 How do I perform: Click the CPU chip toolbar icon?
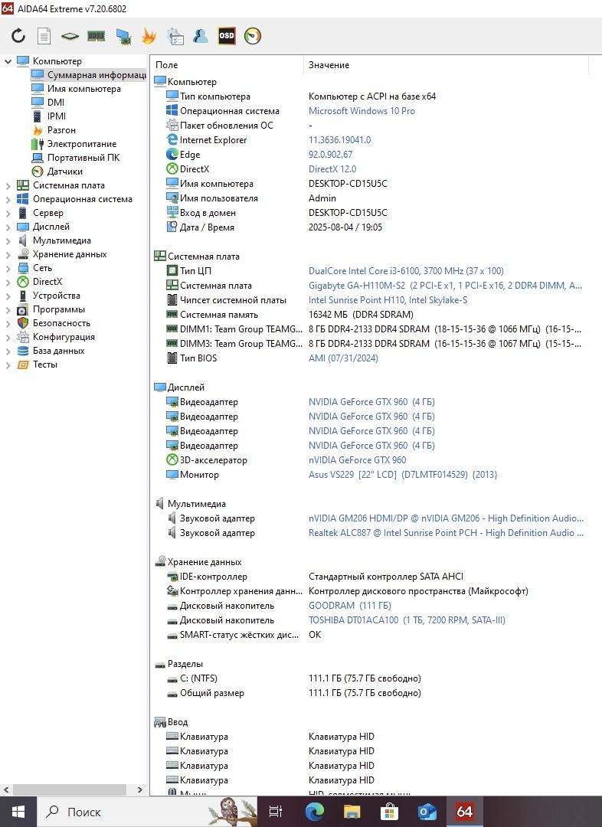pos(70,37)
